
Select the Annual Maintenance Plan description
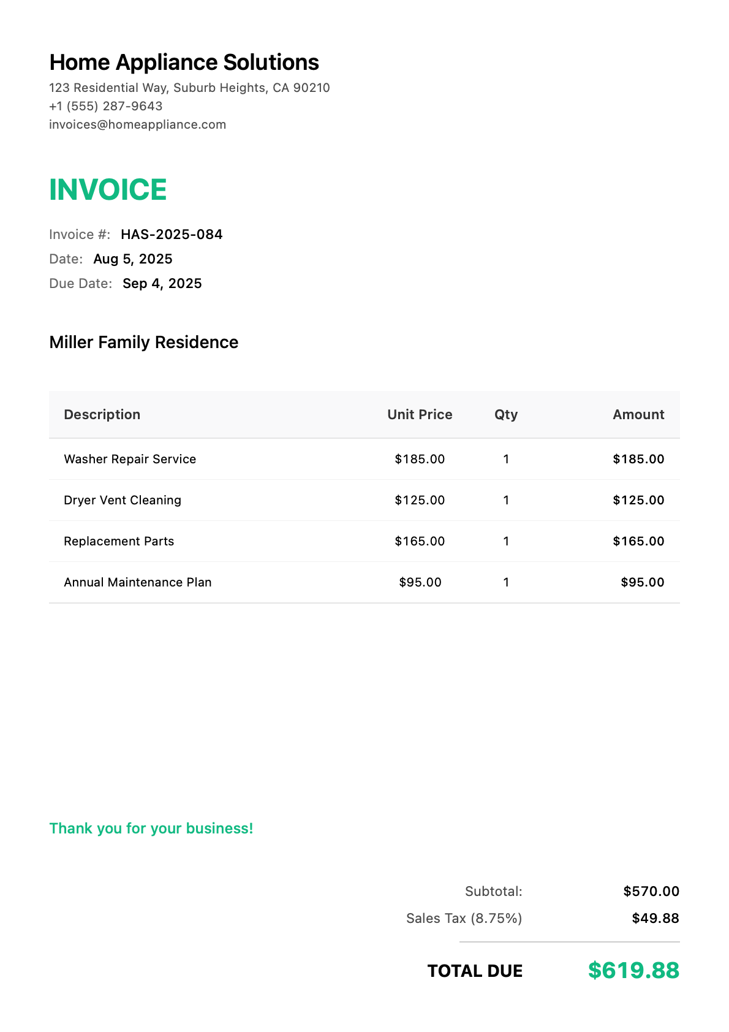tap(138, 582)
